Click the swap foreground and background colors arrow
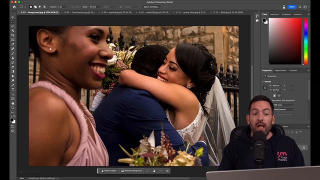 pos(14,116)
